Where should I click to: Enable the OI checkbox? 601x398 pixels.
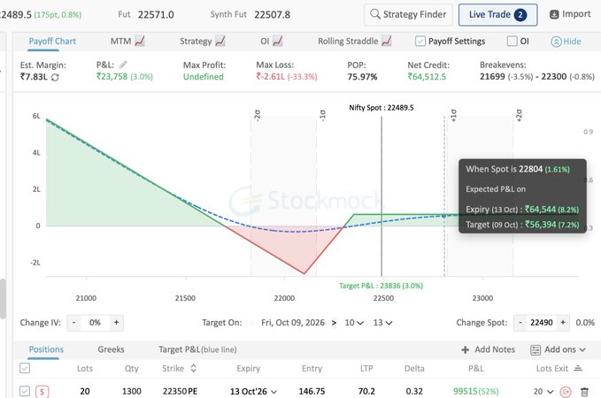click(512, 41)
